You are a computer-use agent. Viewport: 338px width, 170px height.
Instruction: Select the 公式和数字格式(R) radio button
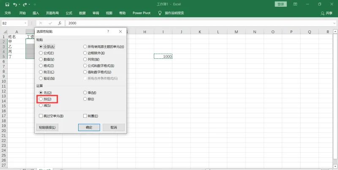tap(85, 66)
